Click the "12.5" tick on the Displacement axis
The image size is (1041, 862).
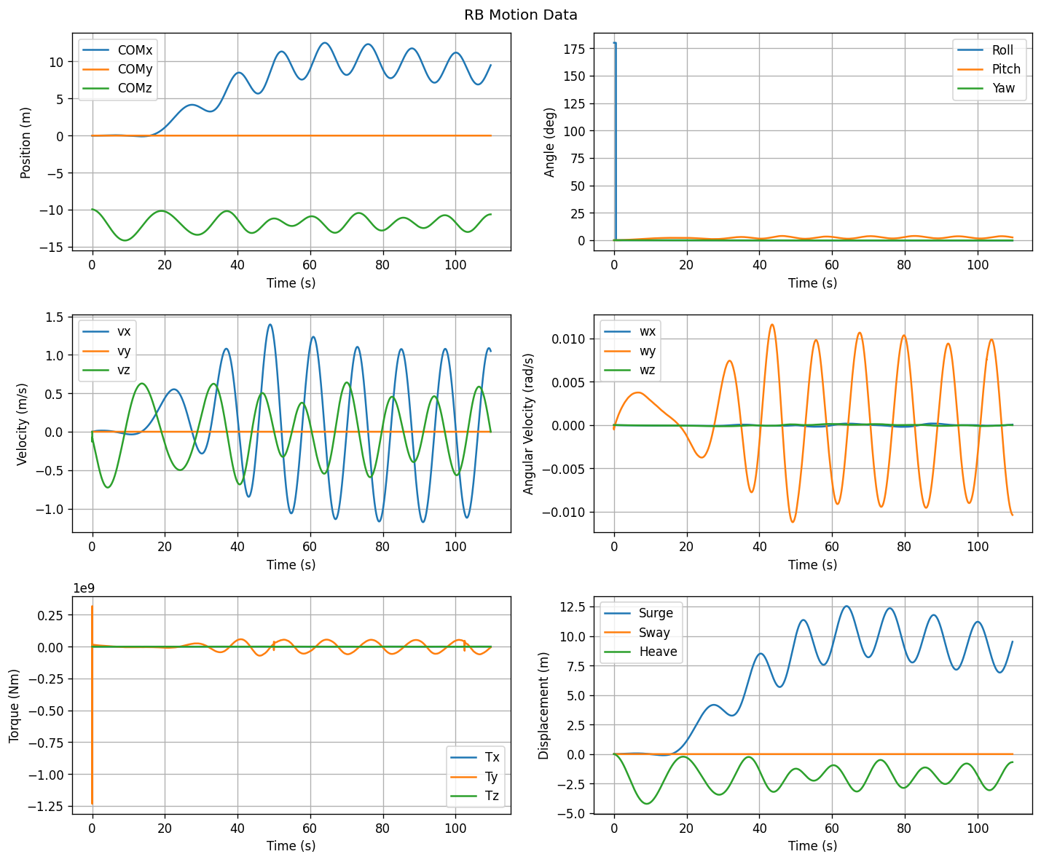(x=577, y=607)
